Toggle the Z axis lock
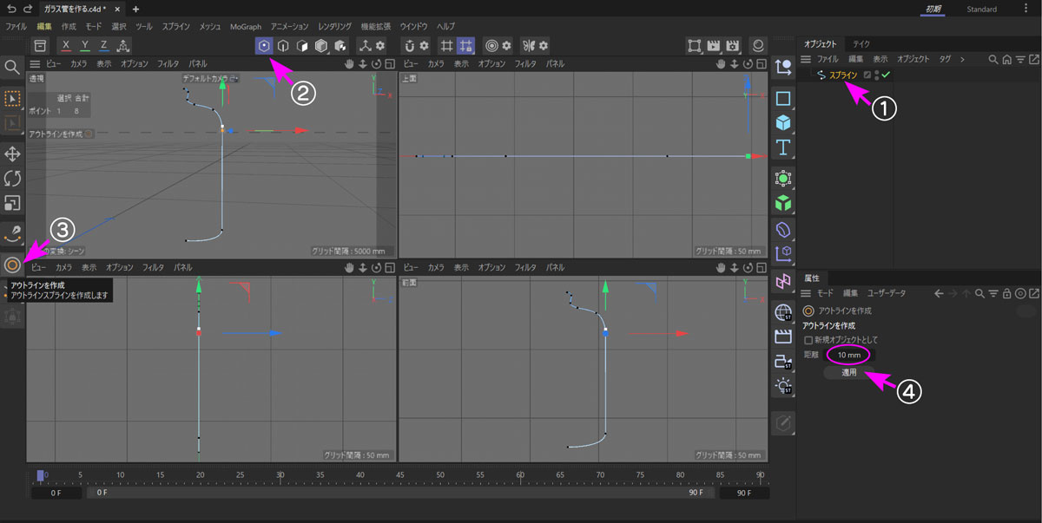The image size is (1042, 523). [x=103, y=45]
